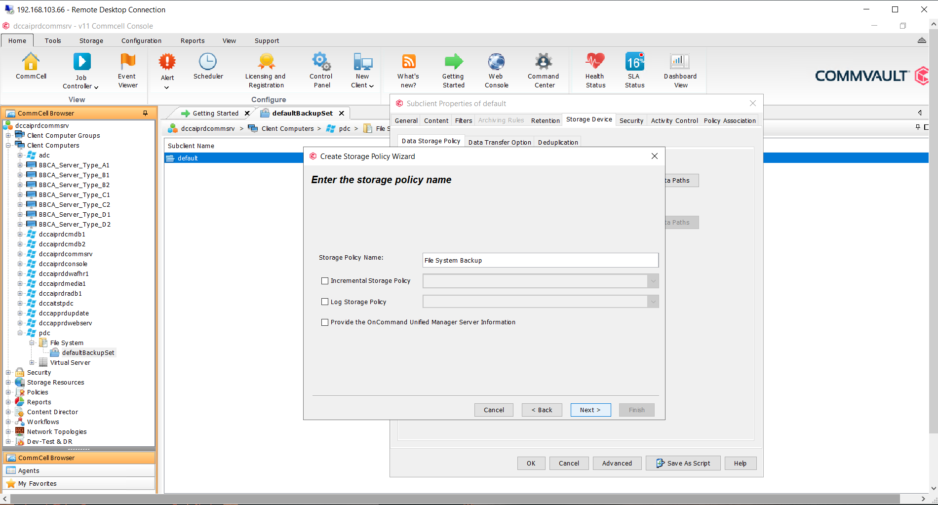This screenshot has width=938, height=505.
Task: Pin the CommCell Browser pane
Action: [x=145, y=113]
